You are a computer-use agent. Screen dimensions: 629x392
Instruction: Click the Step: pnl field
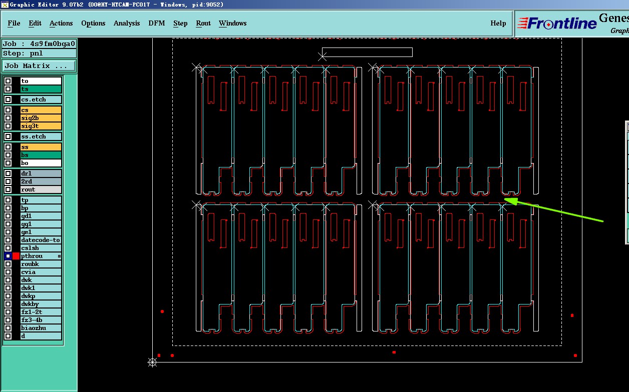point(39,53)
